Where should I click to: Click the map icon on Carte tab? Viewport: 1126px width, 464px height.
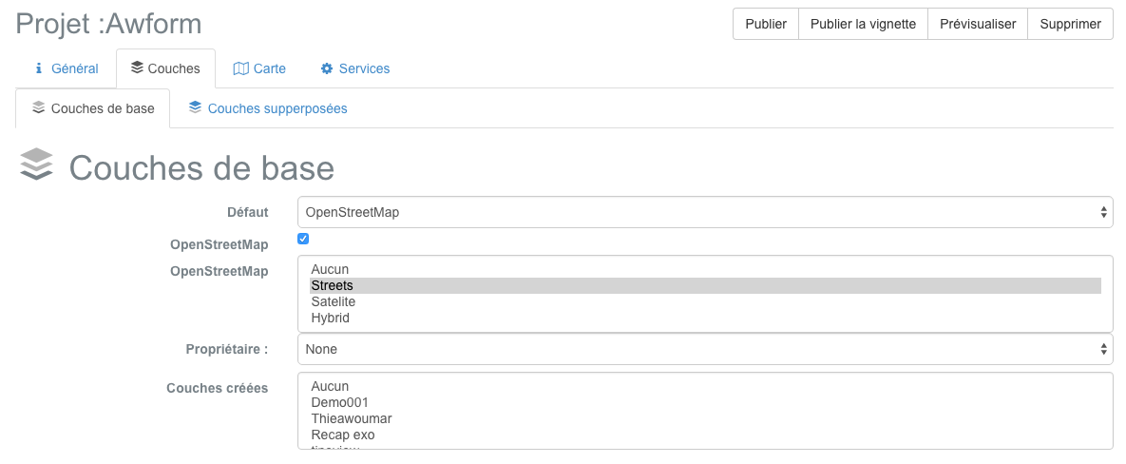(240, 69)
